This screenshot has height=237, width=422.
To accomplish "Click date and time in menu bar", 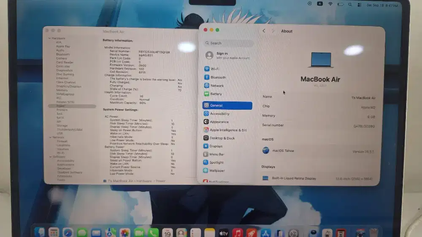I will [x=382, y=5].
